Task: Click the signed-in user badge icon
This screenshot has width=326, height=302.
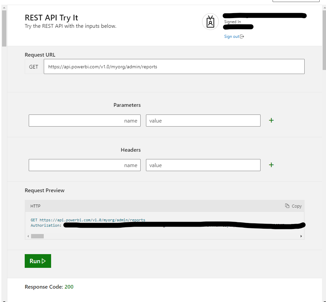Action: tap(210, 22)
